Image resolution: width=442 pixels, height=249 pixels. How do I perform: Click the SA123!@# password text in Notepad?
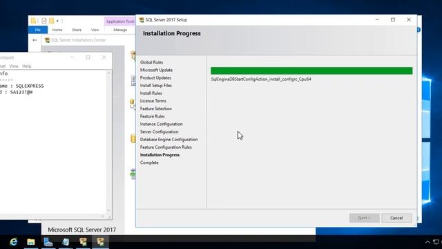pyautogui.click(x=21, y=92)
